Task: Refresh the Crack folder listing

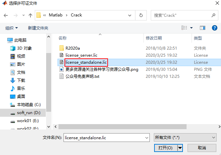Action: [141, 15]
